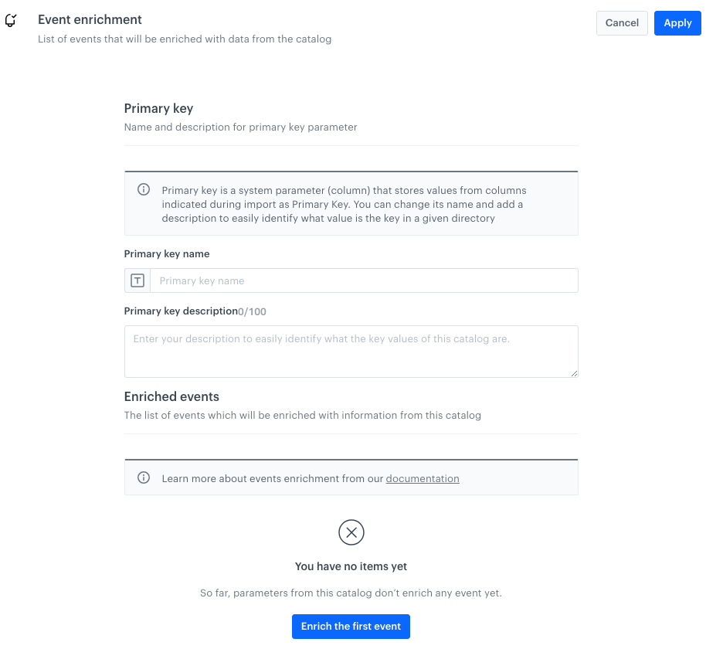The image size is (706, 649).
Task: Grab the description textarea resize handle
Action: (x=574, y=373)
